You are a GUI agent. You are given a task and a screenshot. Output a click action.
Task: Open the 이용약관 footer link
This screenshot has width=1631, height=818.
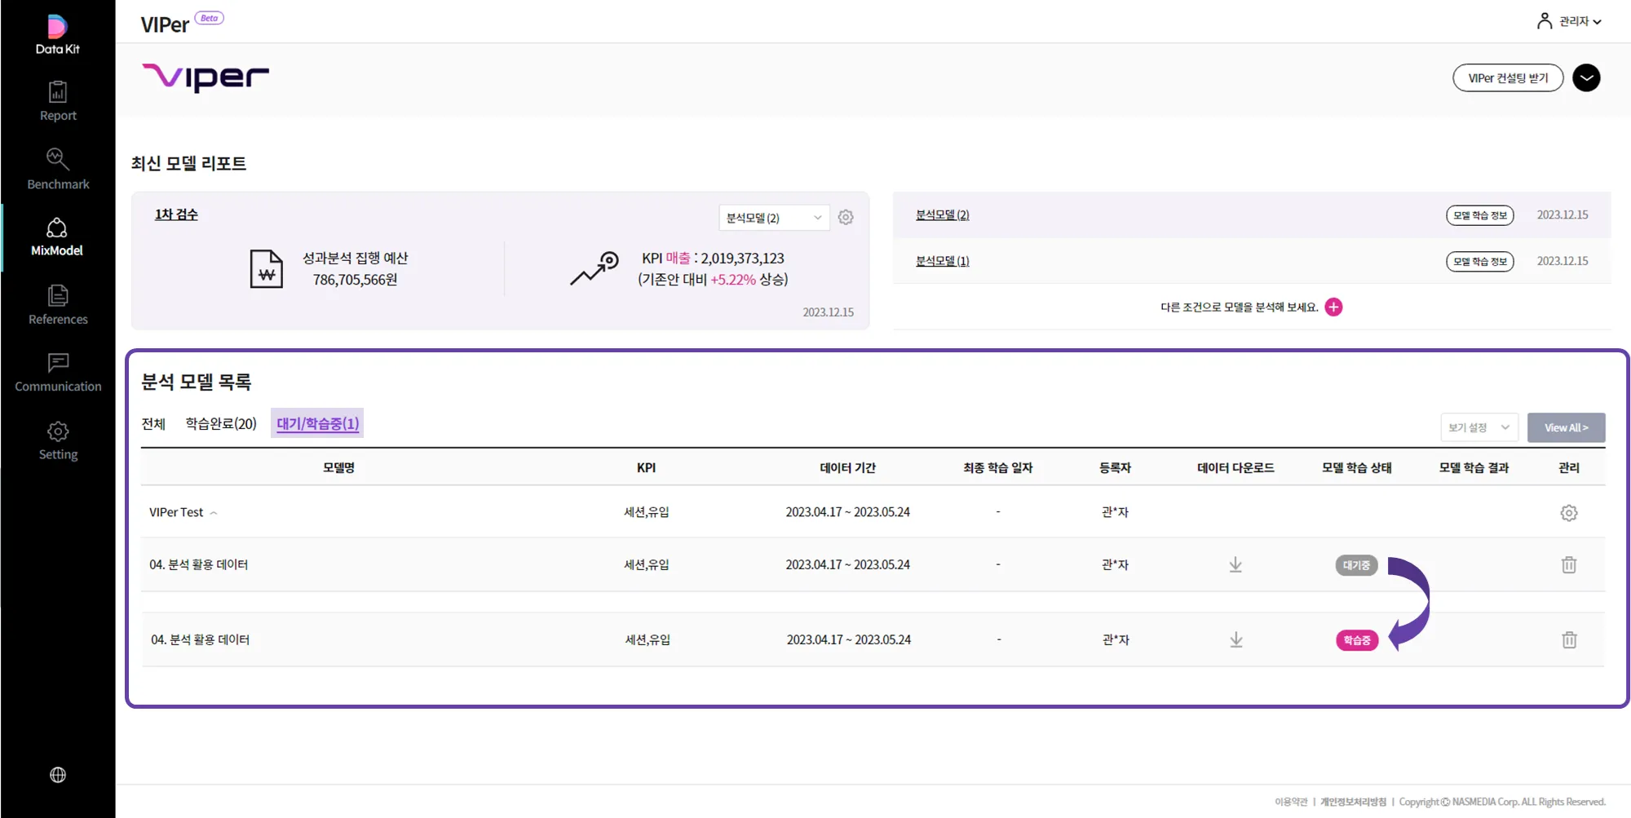pyautogui.click(x=1291, y=803)
